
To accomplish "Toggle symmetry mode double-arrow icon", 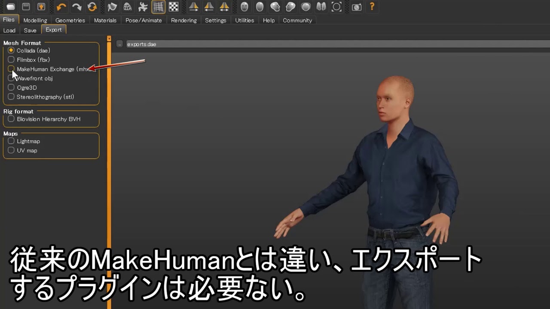I will pos(224,6).
